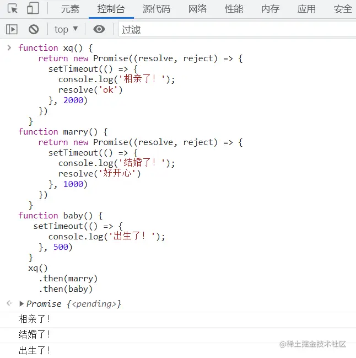Switch to the 元素 tab
Viewport: 356px width, 358px height.
click(x=70, y=9)
